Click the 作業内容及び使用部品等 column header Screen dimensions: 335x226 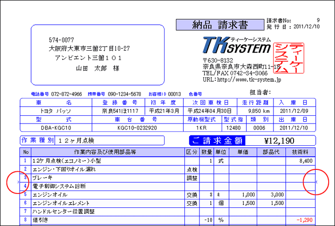(104, 152)
